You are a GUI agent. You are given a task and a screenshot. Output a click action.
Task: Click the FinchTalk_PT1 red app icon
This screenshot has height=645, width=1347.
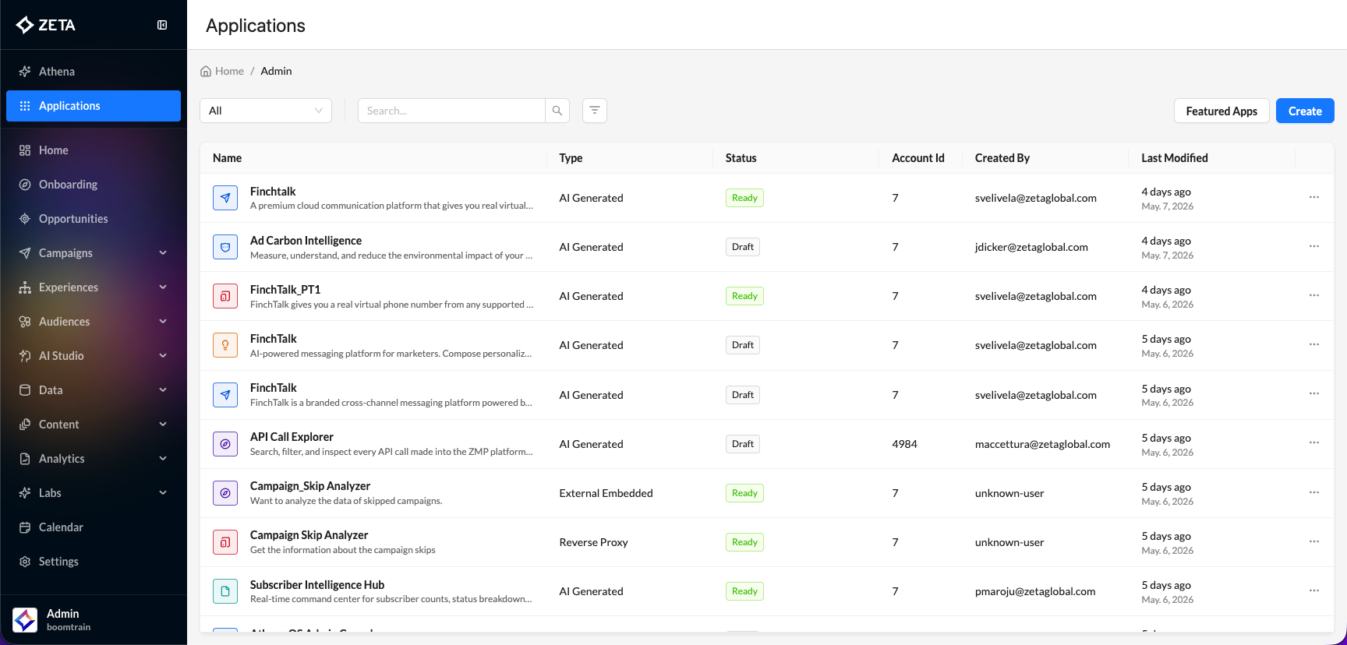point(225,296)
